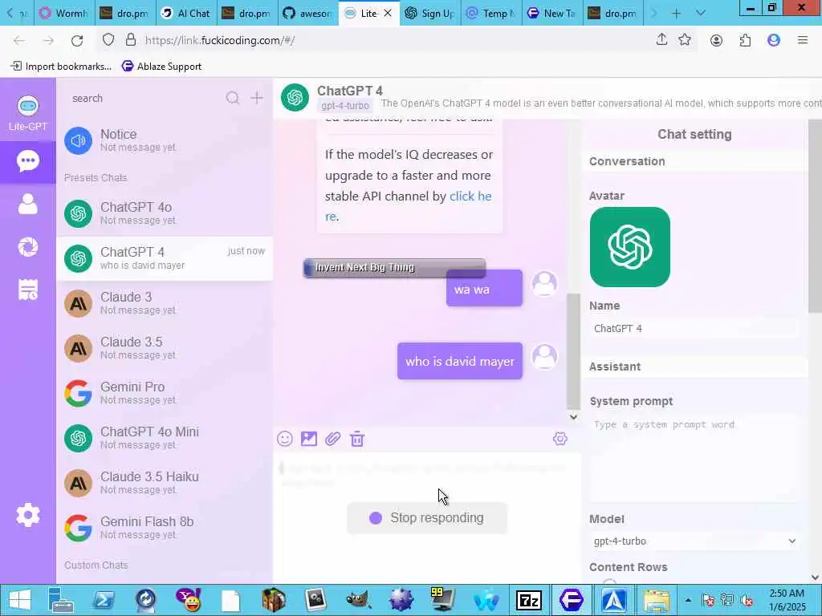
Task: Add new chat with plus icon
Action: tap(256, 98)
